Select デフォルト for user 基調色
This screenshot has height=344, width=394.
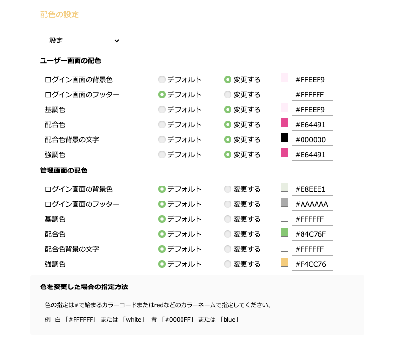point(162,110)
